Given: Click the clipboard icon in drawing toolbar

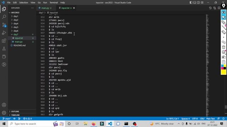Looking at the screenshot, I should tap(223, 62).
